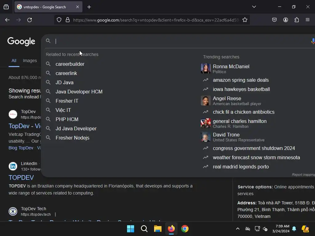
Task: Go to Google homepage via logo
Action: [21, 41]
